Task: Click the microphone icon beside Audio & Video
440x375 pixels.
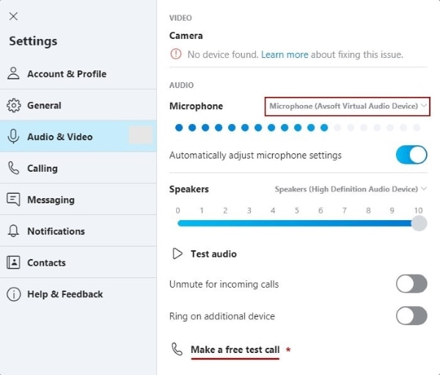Action: click(x=13, y=136)
